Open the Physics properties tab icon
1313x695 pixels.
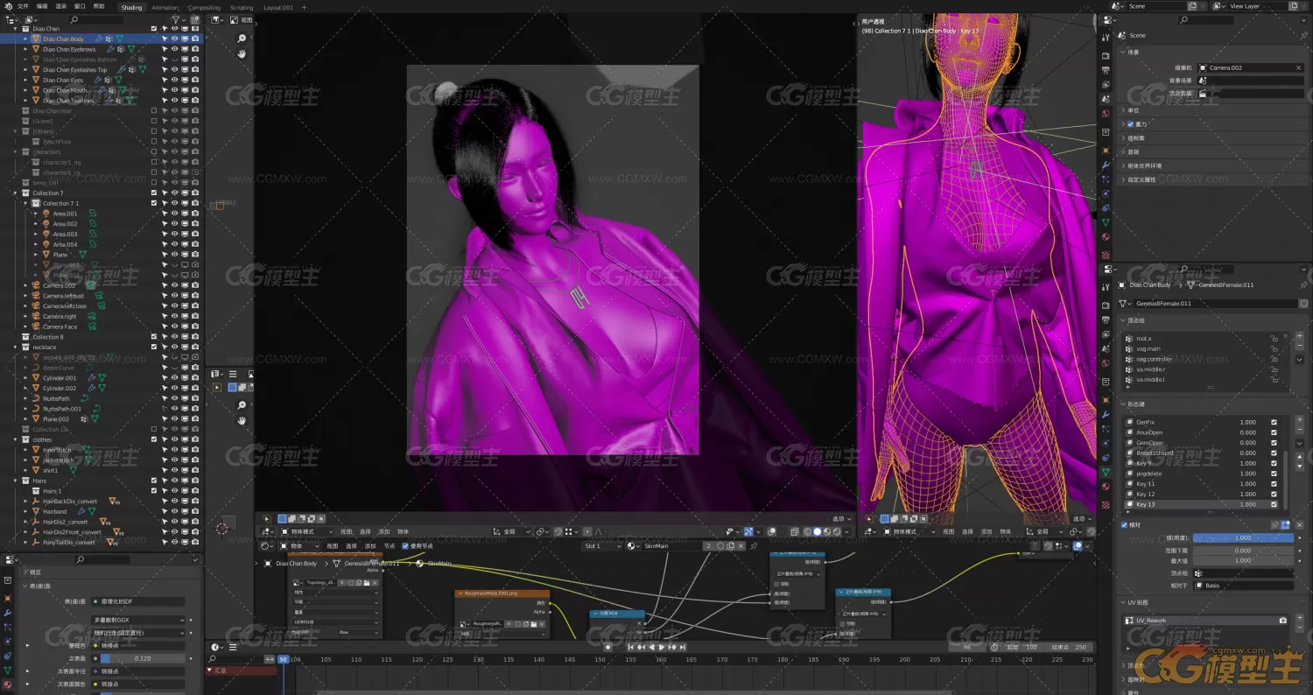coord(1106,193)
